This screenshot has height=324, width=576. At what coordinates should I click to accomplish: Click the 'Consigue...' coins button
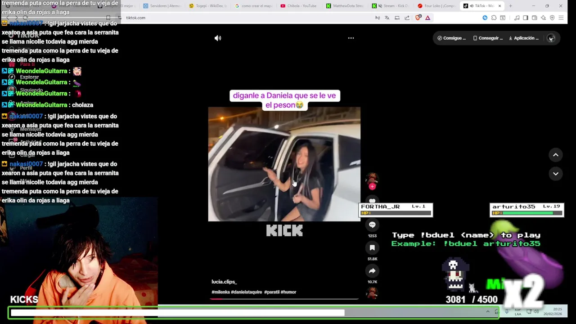[452, 38]
